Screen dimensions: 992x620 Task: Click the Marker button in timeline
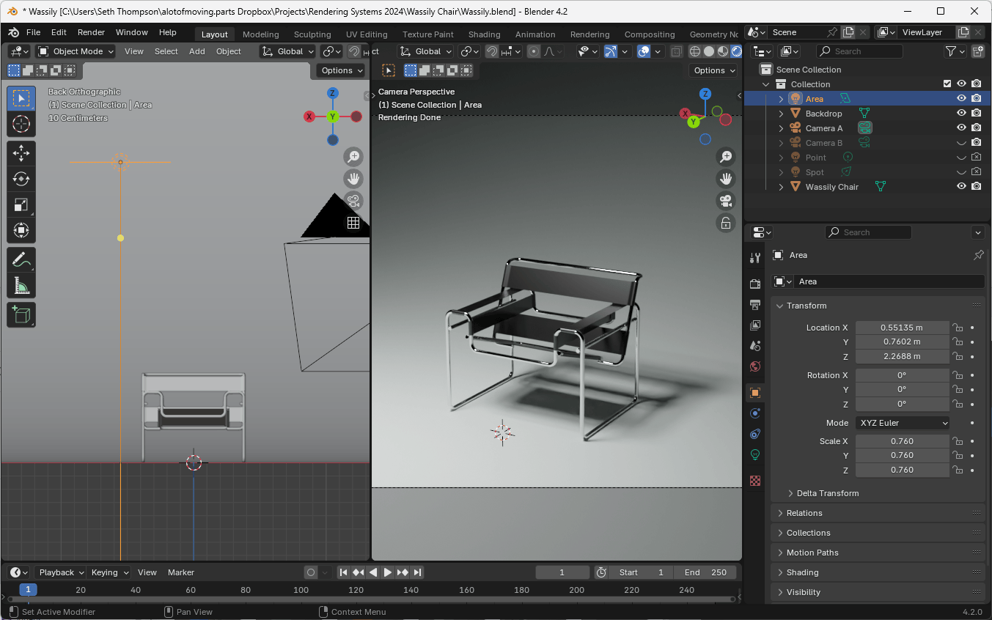(181, 572)
